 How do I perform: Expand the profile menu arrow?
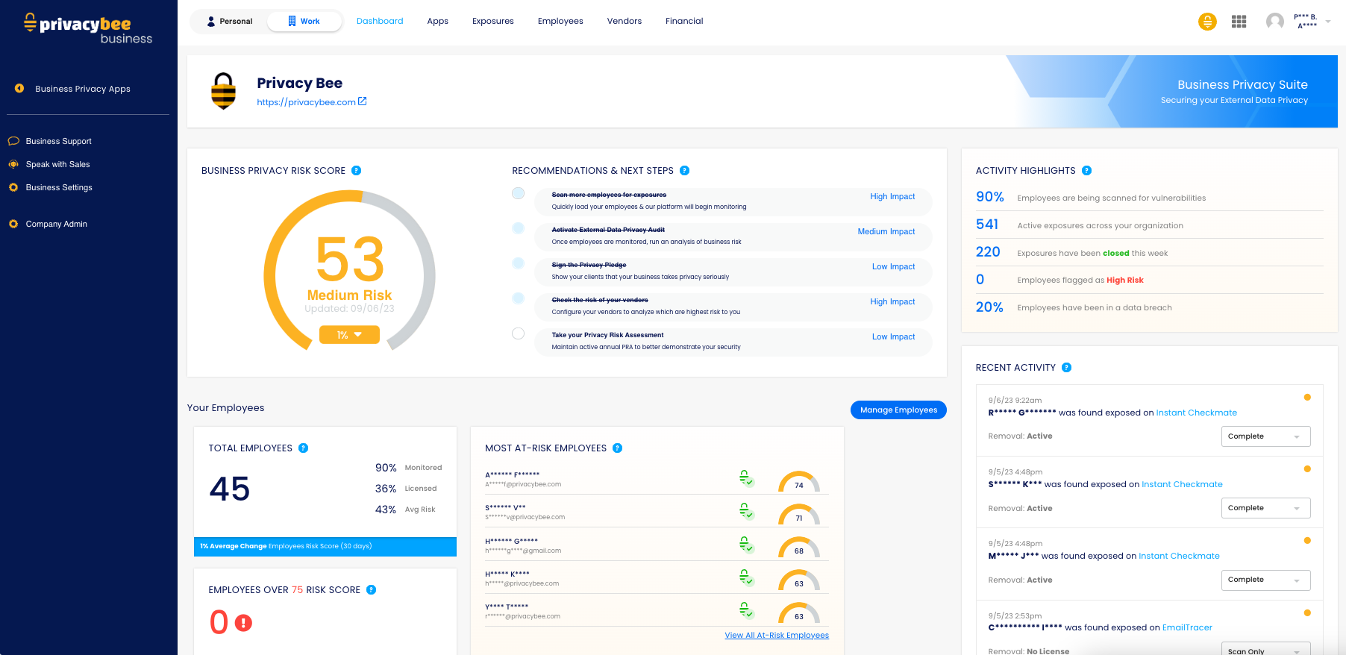pos(1328,22)
